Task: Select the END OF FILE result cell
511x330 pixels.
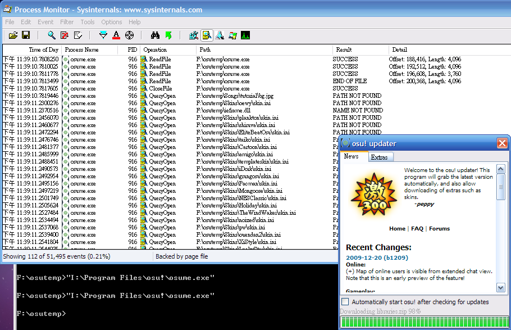Action: coord(350,81)
